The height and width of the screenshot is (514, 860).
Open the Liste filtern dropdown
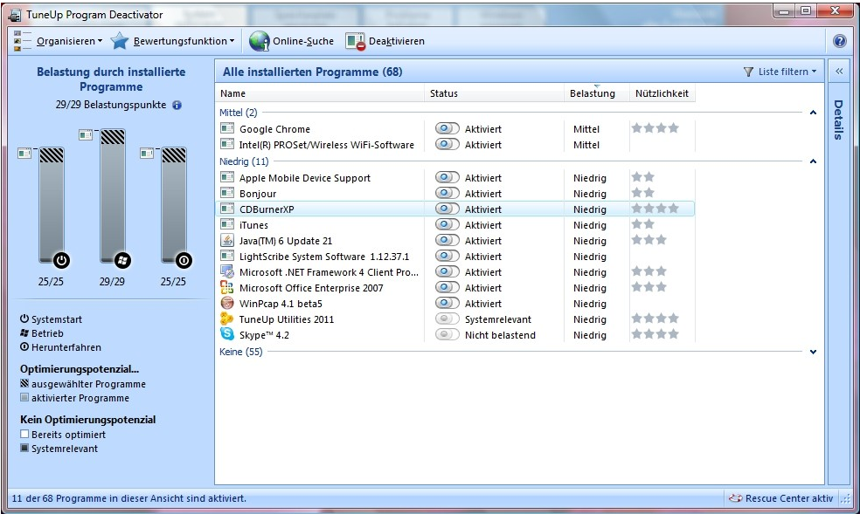click(x=780, y=72)
